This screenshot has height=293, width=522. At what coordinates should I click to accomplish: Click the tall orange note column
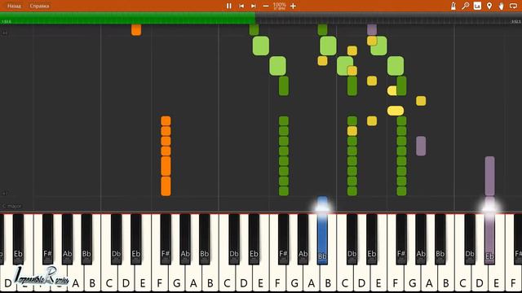coord(166,155)
